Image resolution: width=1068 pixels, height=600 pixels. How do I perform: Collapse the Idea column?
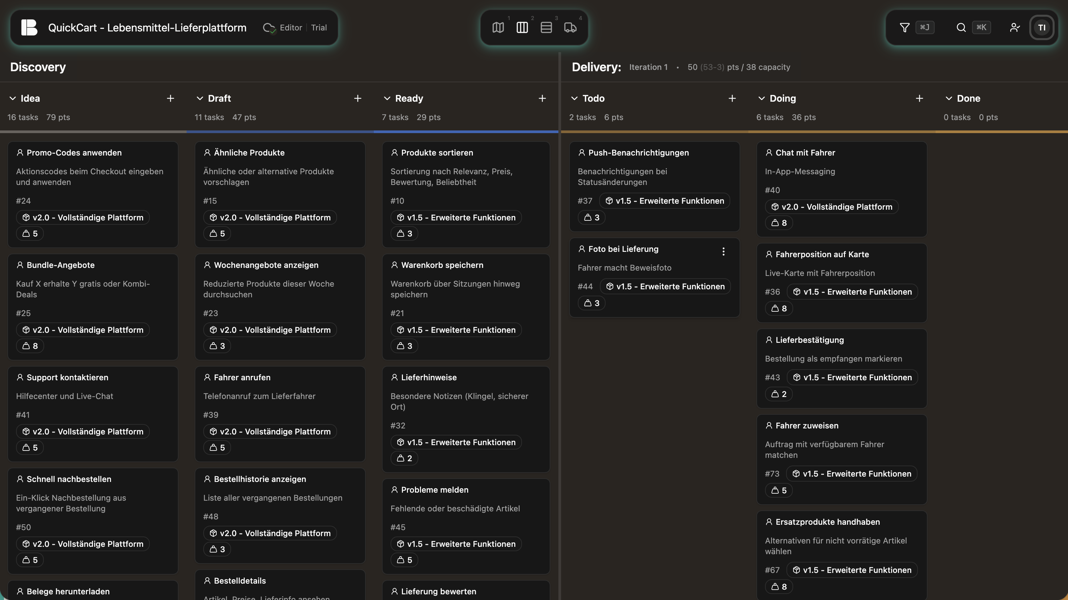point(12,98)
